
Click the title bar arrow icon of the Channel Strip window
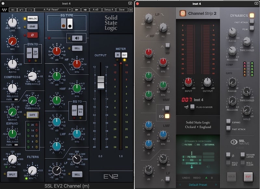click(x=256, y=3)
